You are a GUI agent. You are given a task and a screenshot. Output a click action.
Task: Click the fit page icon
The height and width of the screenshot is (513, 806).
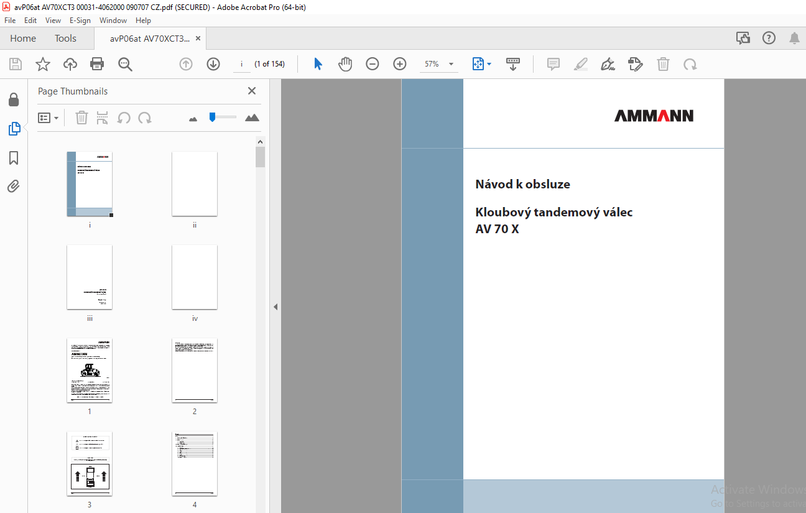pos(478,64)
